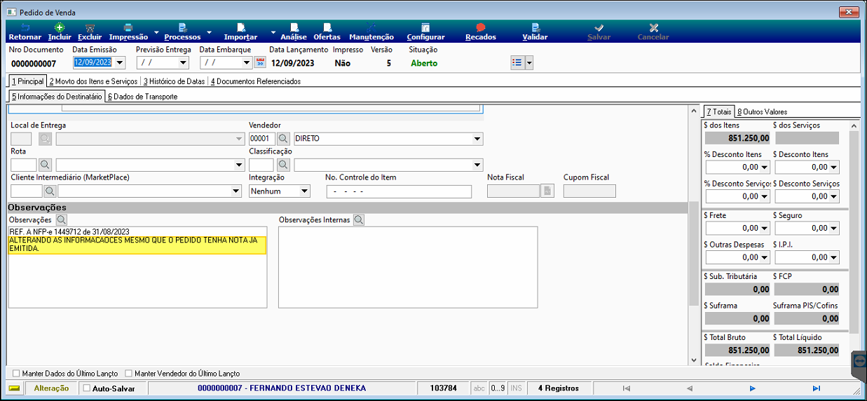The image size is (867, 401).
Task: Go to first record navigation arrow
Action: click(x=626, y=388)
